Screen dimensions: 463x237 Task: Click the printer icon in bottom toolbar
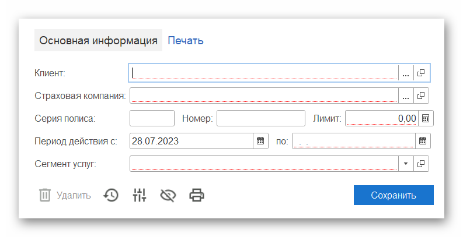(197, 195)
